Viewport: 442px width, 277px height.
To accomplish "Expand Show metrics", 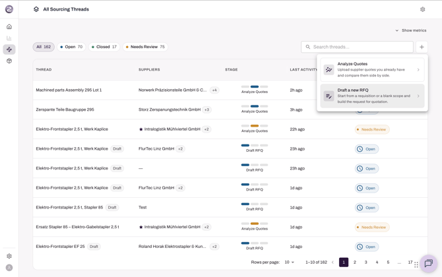I will [x=411, y=30].
